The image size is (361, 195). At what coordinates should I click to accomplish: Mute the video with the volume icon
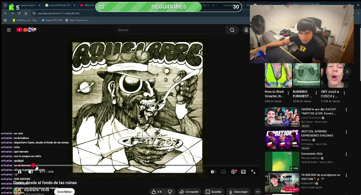31,172
